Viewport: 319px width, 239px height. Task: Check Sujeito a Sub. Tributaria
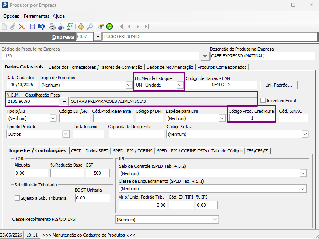(17, 198)
